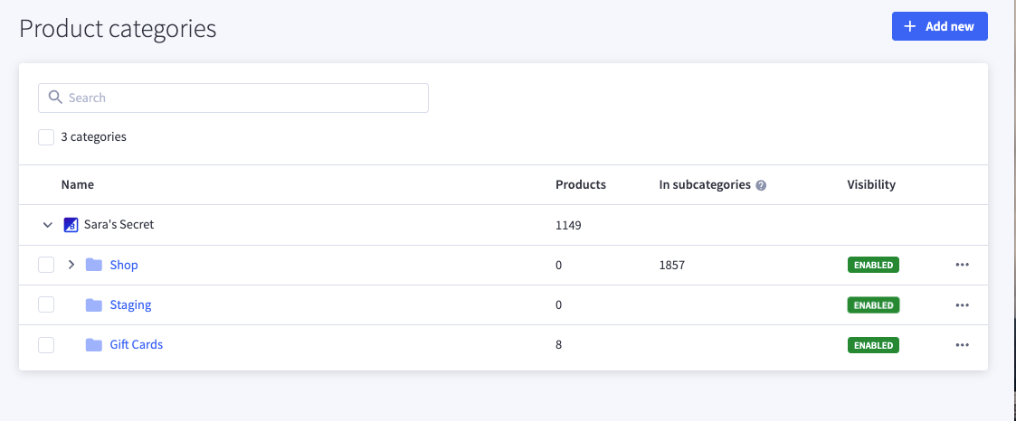1016x421 pixels.
Task: Click the Visibility column header
Action: pyautogui.click(x=871, y=185)
